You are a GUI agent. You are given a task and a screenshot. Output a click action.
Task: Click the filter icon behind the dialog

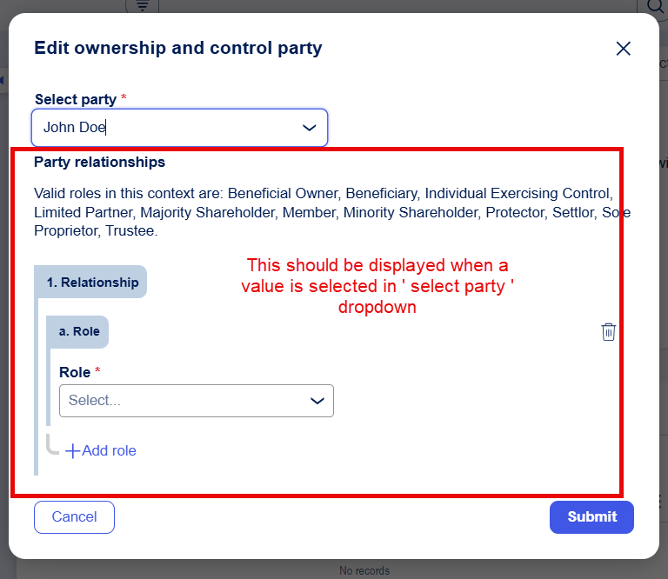pos(142,5)
